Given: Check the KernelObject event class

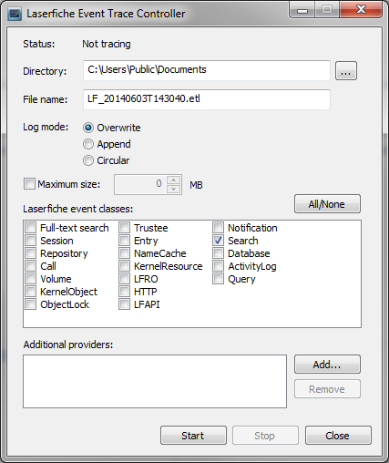Looking at the screenshot, I should (x=31, y=291).
